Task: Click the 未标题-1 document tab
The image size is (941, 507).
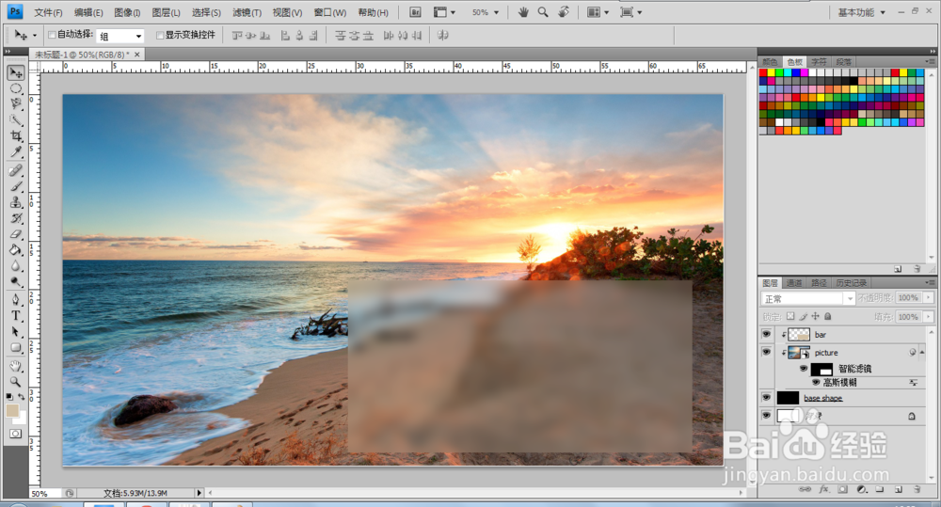Action: click(82, 55)
